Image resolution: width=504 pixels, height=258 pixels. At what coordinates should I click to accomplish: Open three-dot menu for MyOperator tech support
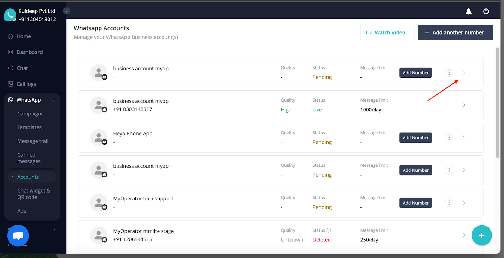[x=449, y=203]
